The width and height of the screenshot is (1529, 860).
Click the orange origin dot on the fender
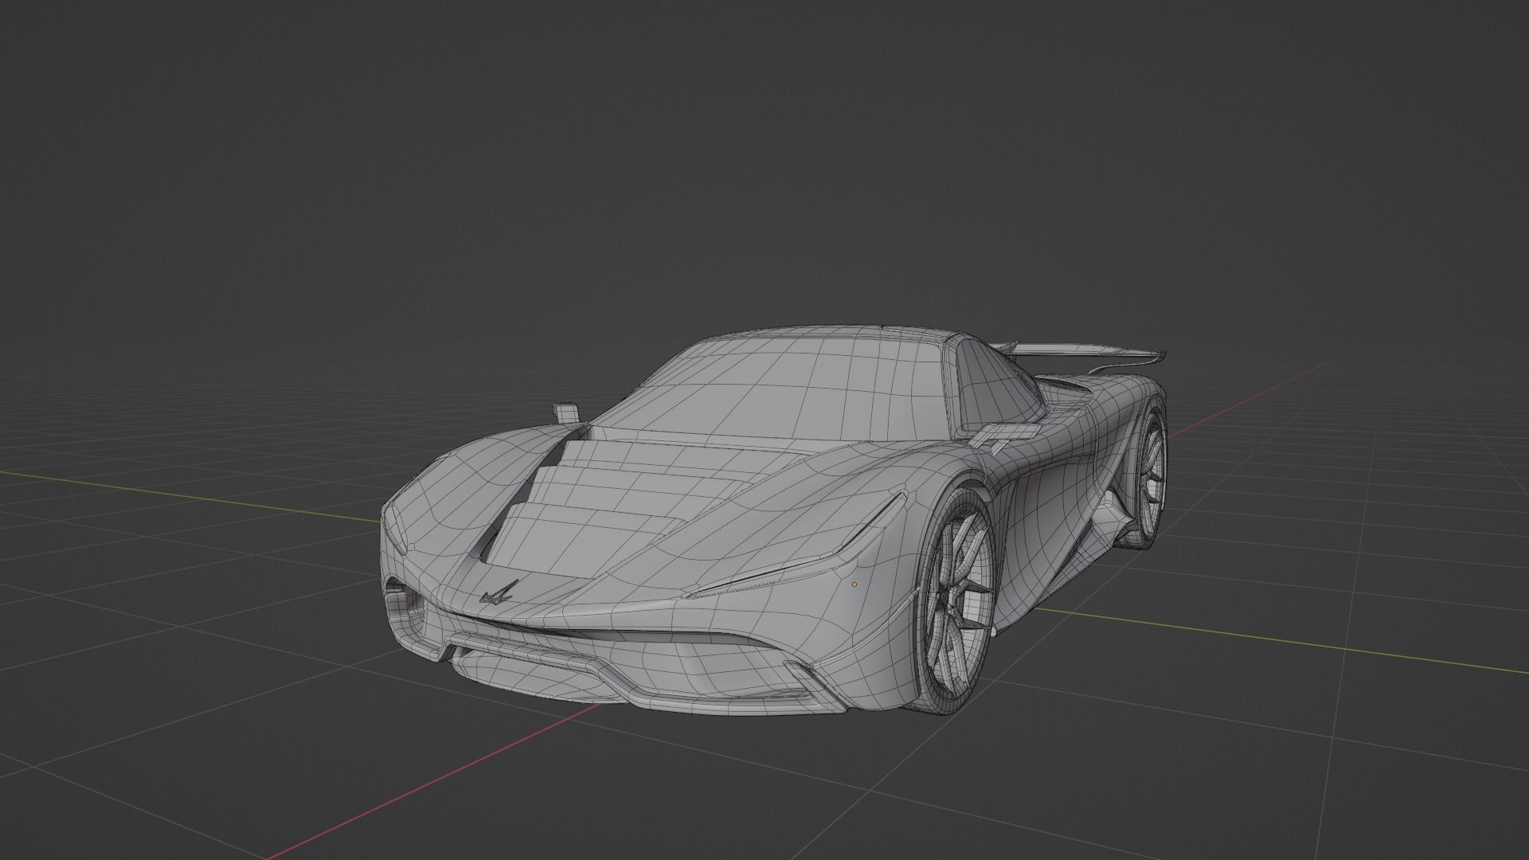pyautogui.click(x=854, y=584)
